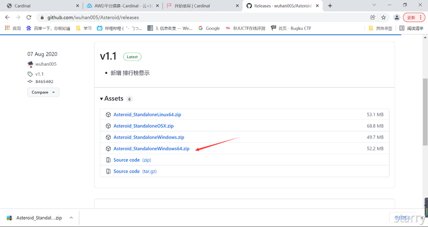Select the 49.7 MB file size text

pos(375,137)
